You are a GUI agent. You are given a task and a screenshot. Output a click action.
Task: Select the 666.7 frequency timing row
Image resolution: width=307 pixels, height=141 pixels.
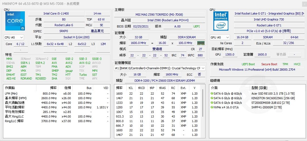[x=158, y=126]
